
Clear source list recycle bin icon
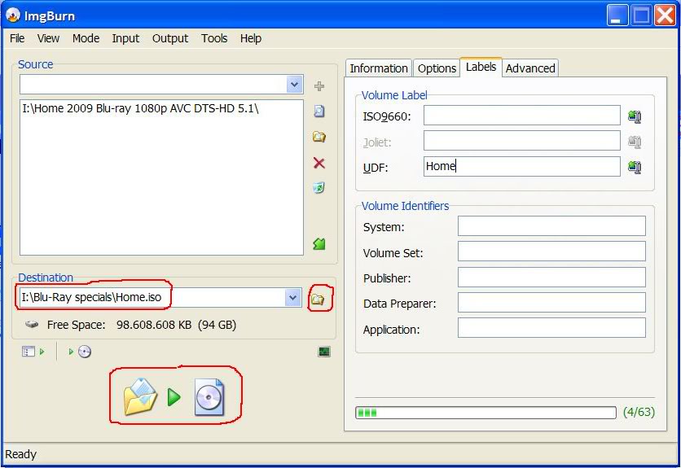coord(319,187)
